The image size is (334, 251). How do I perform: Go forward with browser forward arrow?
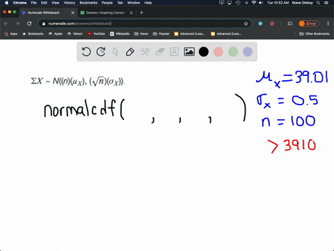[x=17, y=24]
